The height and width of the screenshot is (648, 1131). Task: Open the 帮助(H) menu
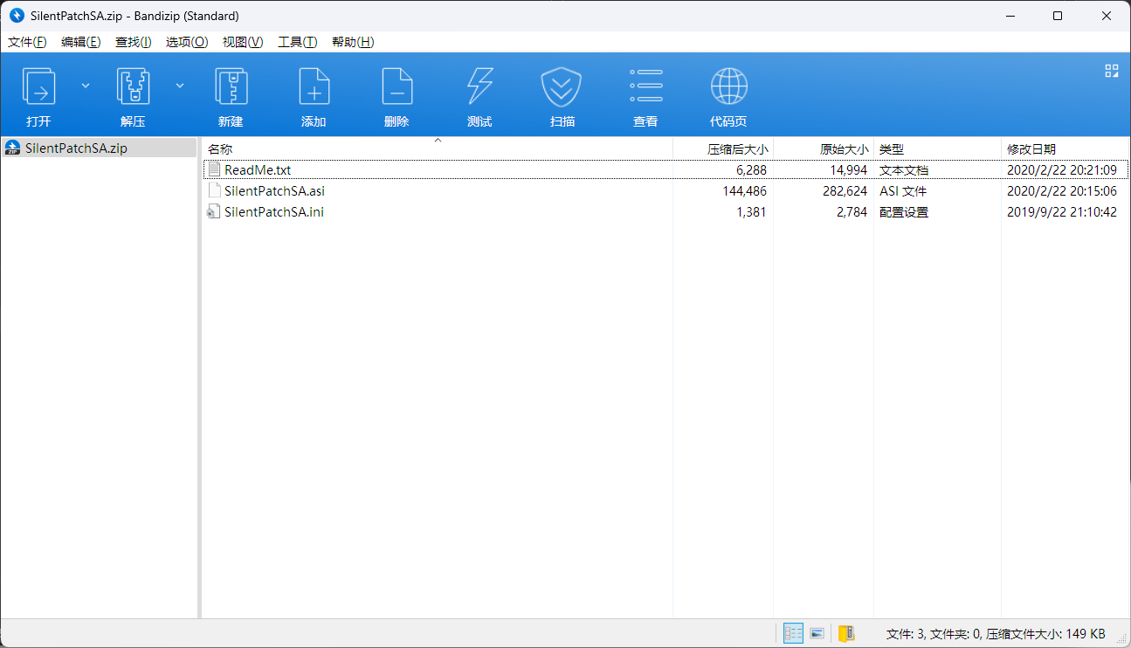point(353,42)
